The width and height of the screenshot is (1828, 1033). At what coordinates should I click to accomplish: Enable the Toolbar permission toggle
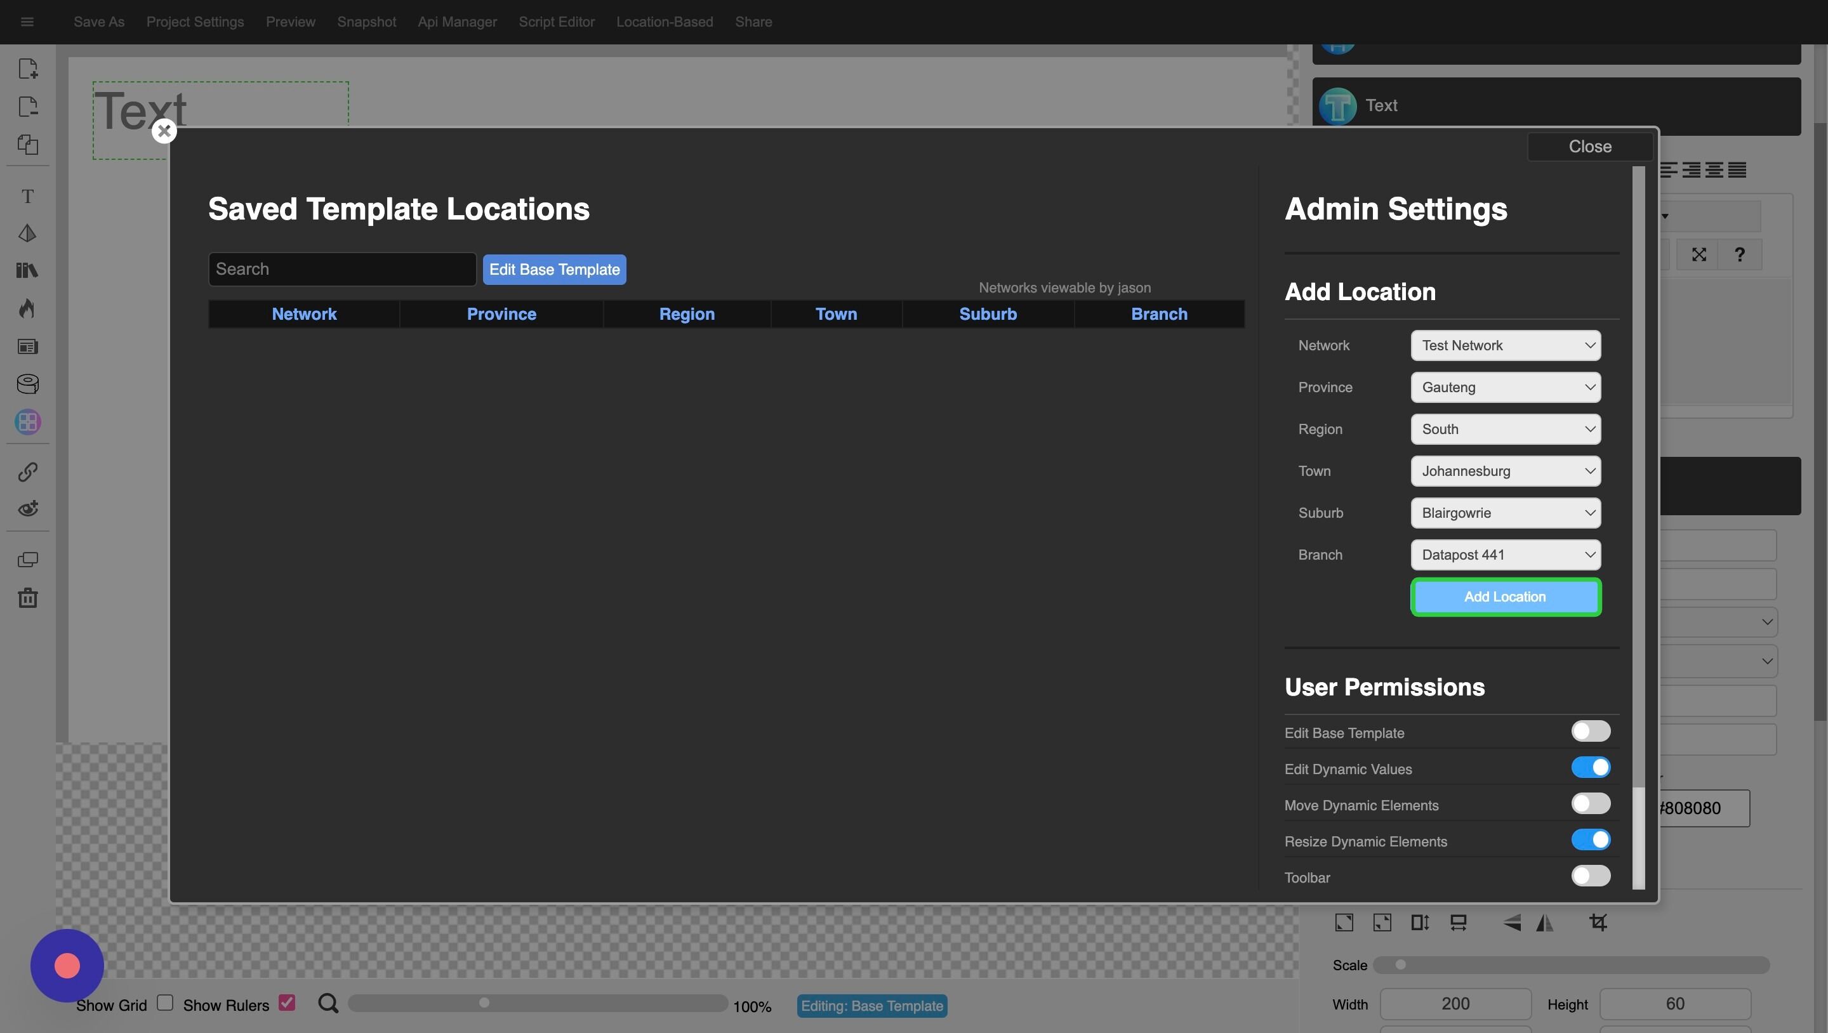click(1590, 876)
